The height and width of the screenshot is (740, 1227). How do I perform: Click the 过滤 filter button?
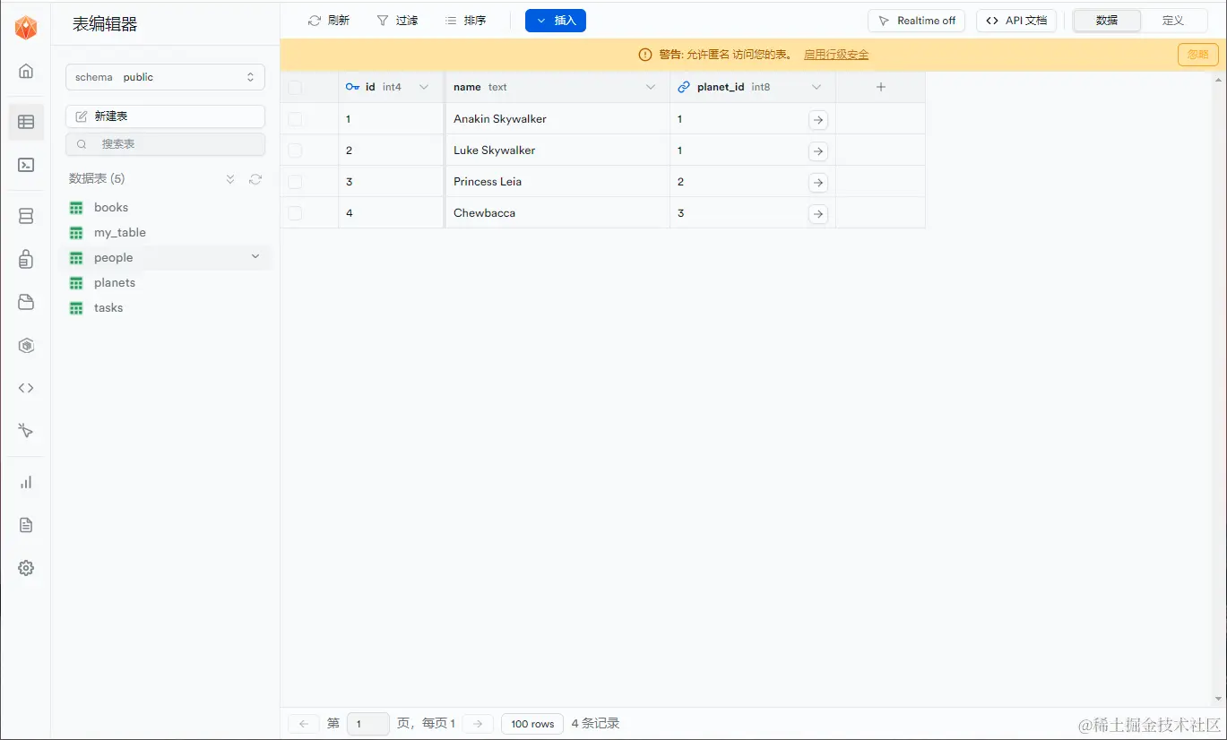pos(397,21)
